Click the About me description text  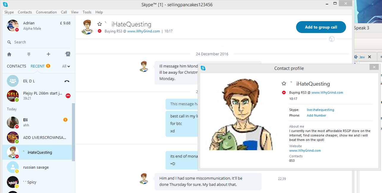[x=330, y=135]
